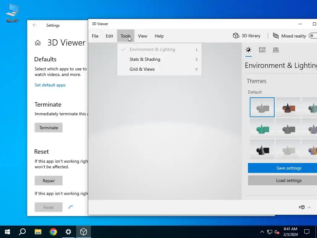
Task: Toggle the Mixed reality switch
Action: pyautogui.click(x=313, y=36)
